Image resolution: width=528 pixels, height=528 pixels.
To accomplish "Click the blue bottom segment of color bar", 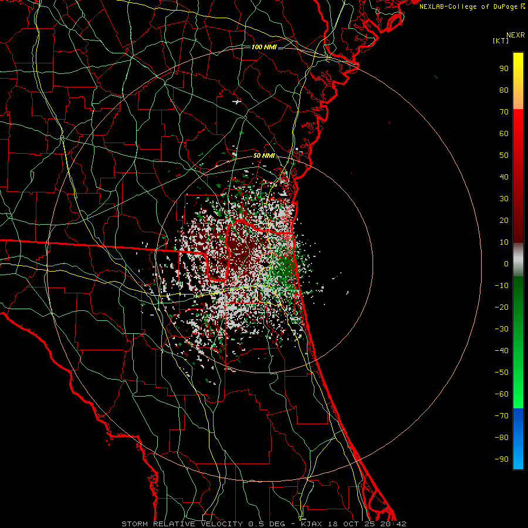I will click(518, 439).
